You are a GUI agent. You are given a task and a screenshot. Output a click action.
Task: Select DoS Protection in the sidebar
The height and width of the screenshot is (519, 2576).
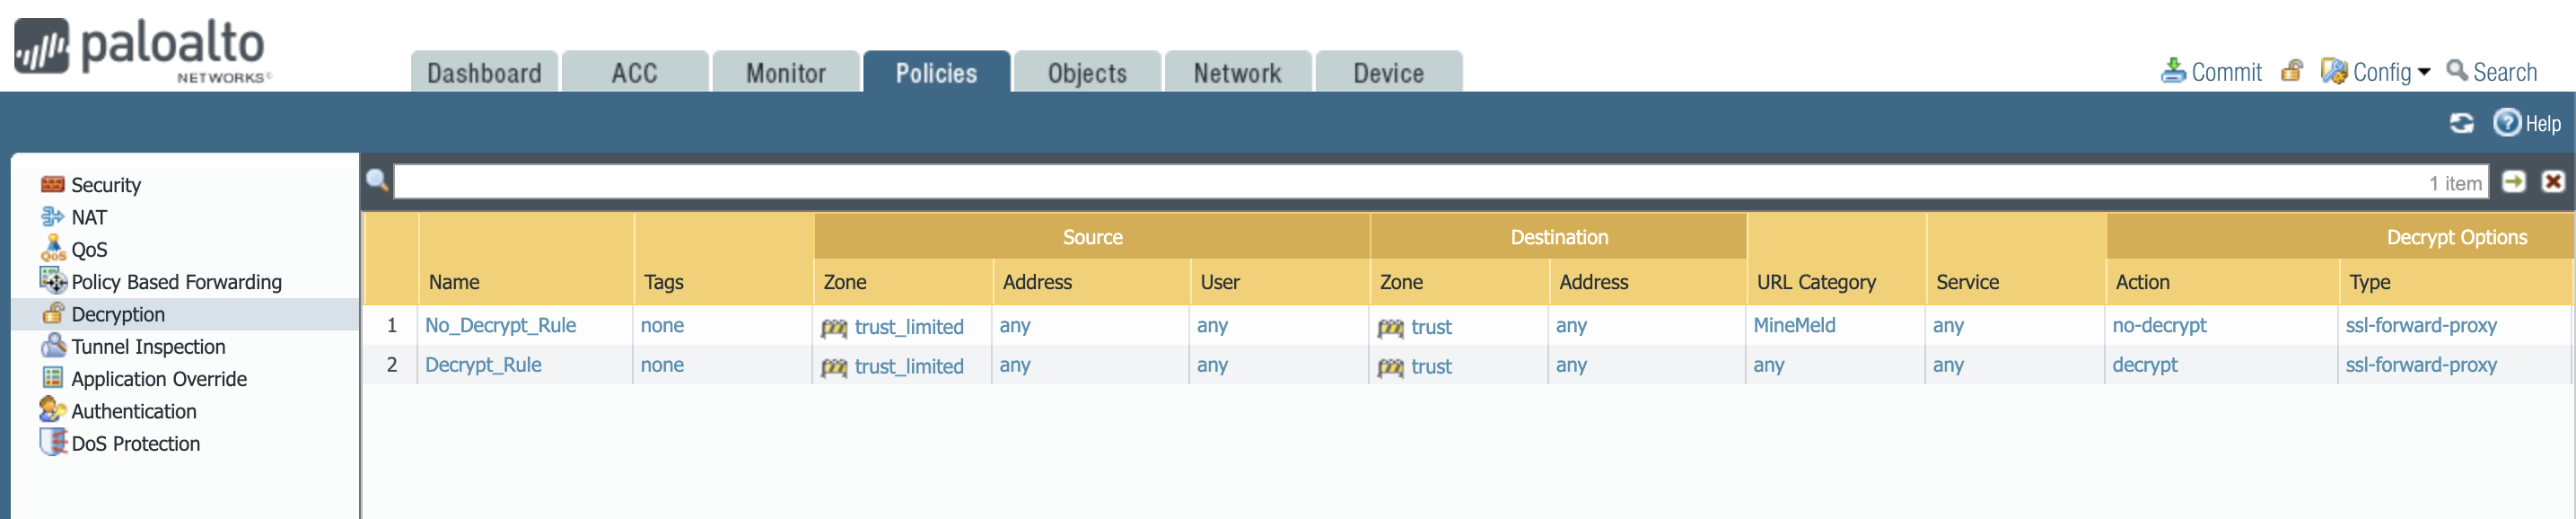(135, 444)
